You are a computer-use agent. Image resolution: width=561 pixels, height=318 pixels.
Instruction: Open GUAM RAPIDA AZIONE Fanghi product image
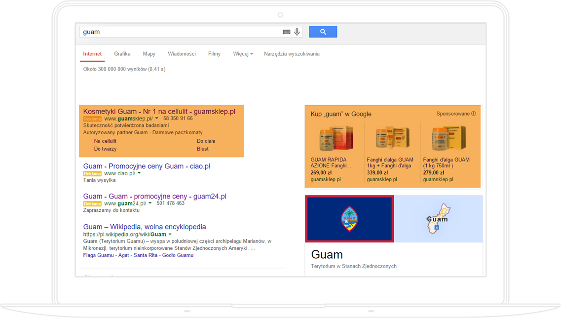point(336,138)
